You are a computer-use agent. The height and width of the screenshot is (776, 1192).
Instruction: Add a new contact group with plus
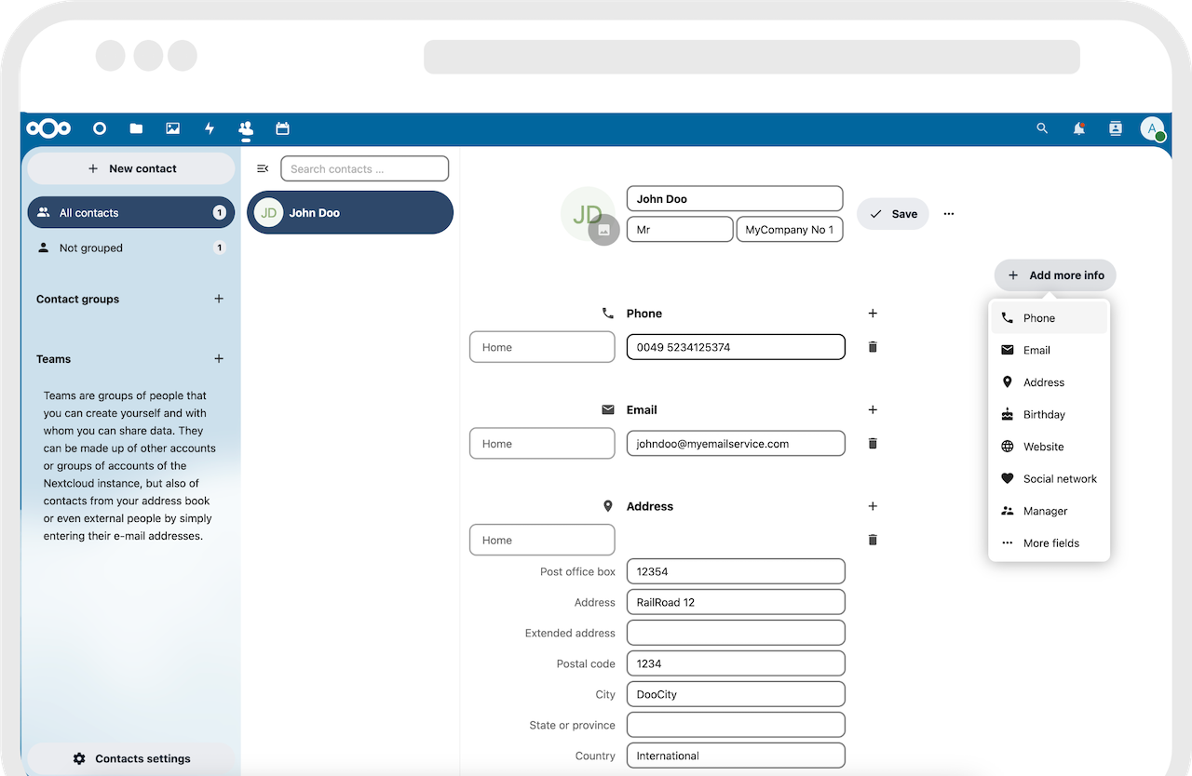tap(219, 299)
